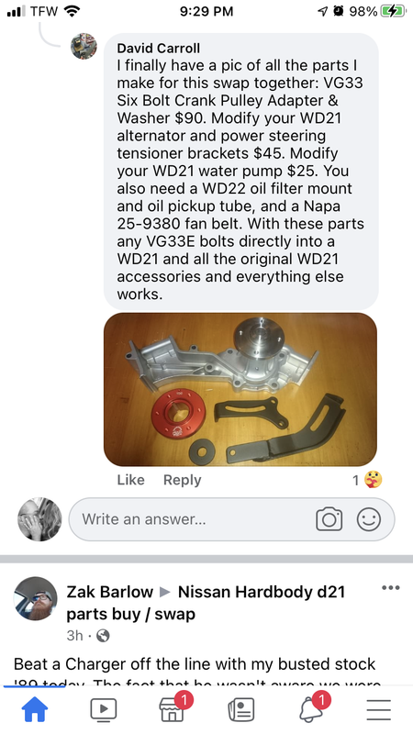413x734 pixels.
Task: Open the Home feed tab
Action: (x=35, y=708)
